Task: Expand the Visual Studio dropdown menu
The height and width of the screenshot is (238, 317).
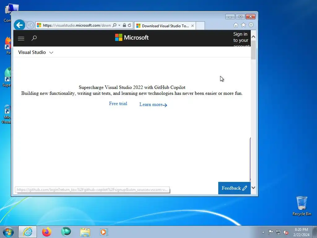Action: (36, 52)
